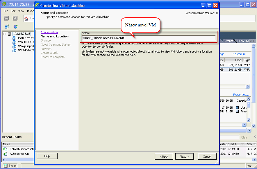
Task: Select the Win2008R2 virtual machine icon
Action: [15, 42]
